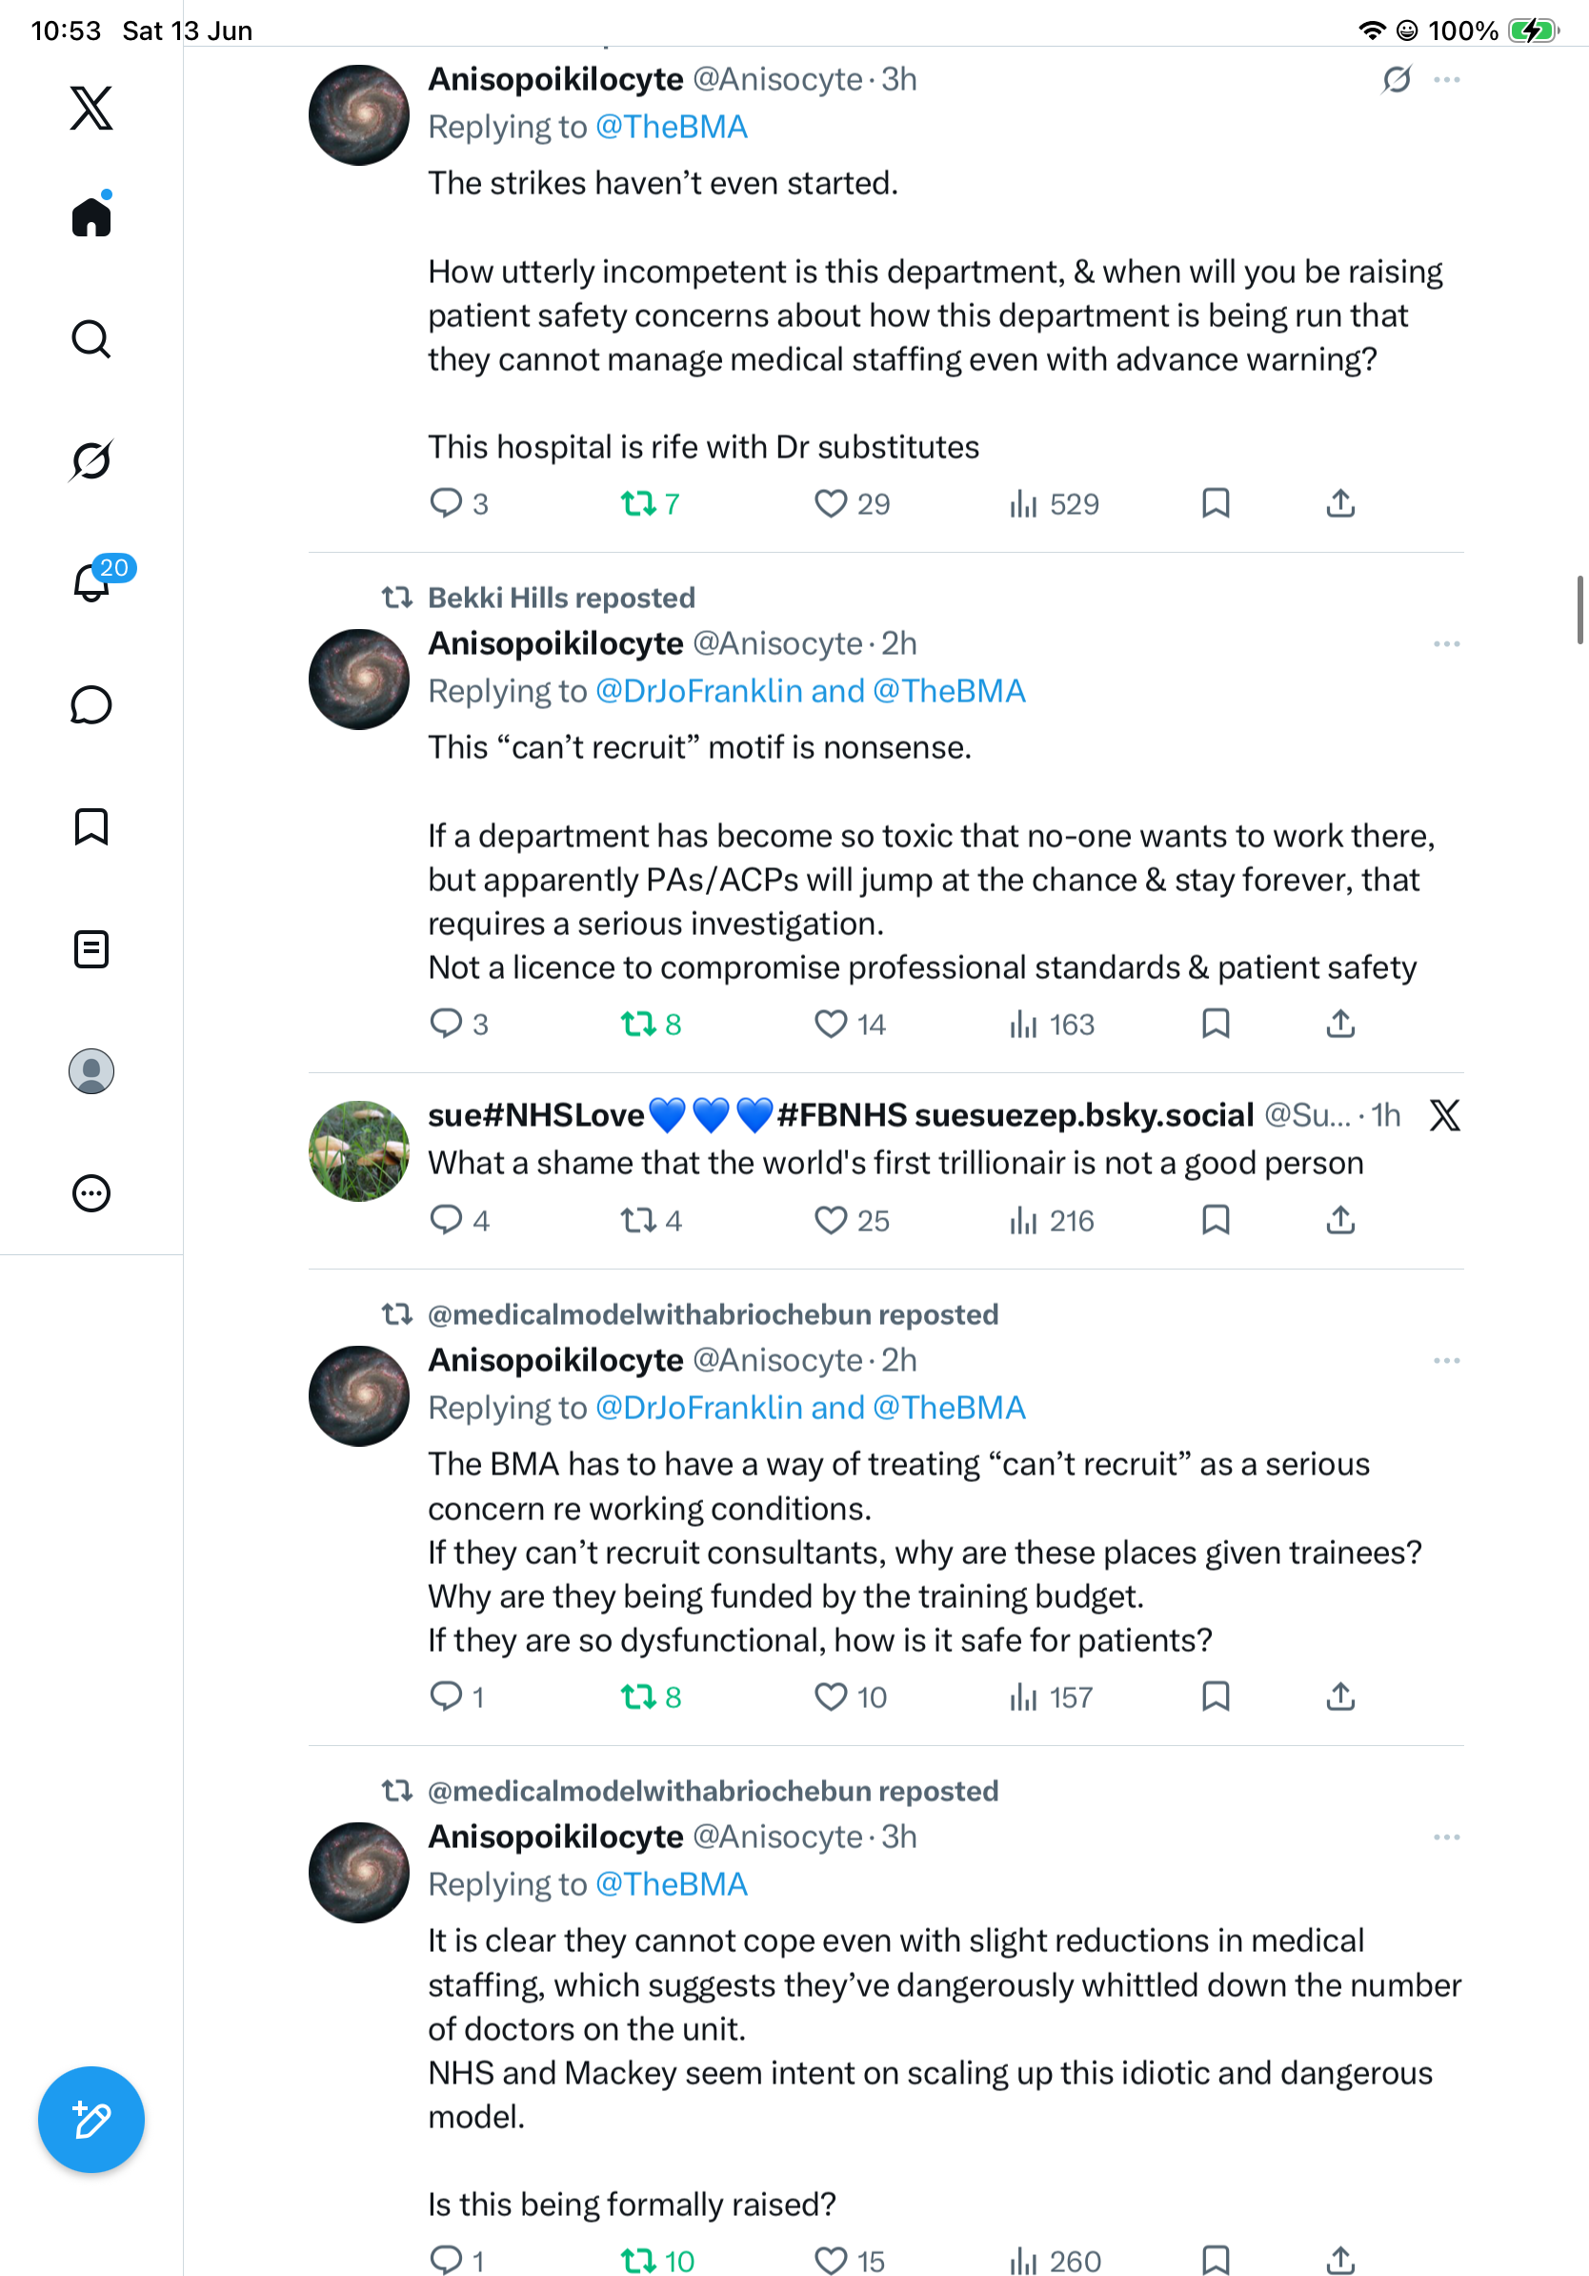The image size is (1589, 2276).
Task: Open Messages chat bubble in sidebar
Action: pyautogui.click(x=91, y=704)
